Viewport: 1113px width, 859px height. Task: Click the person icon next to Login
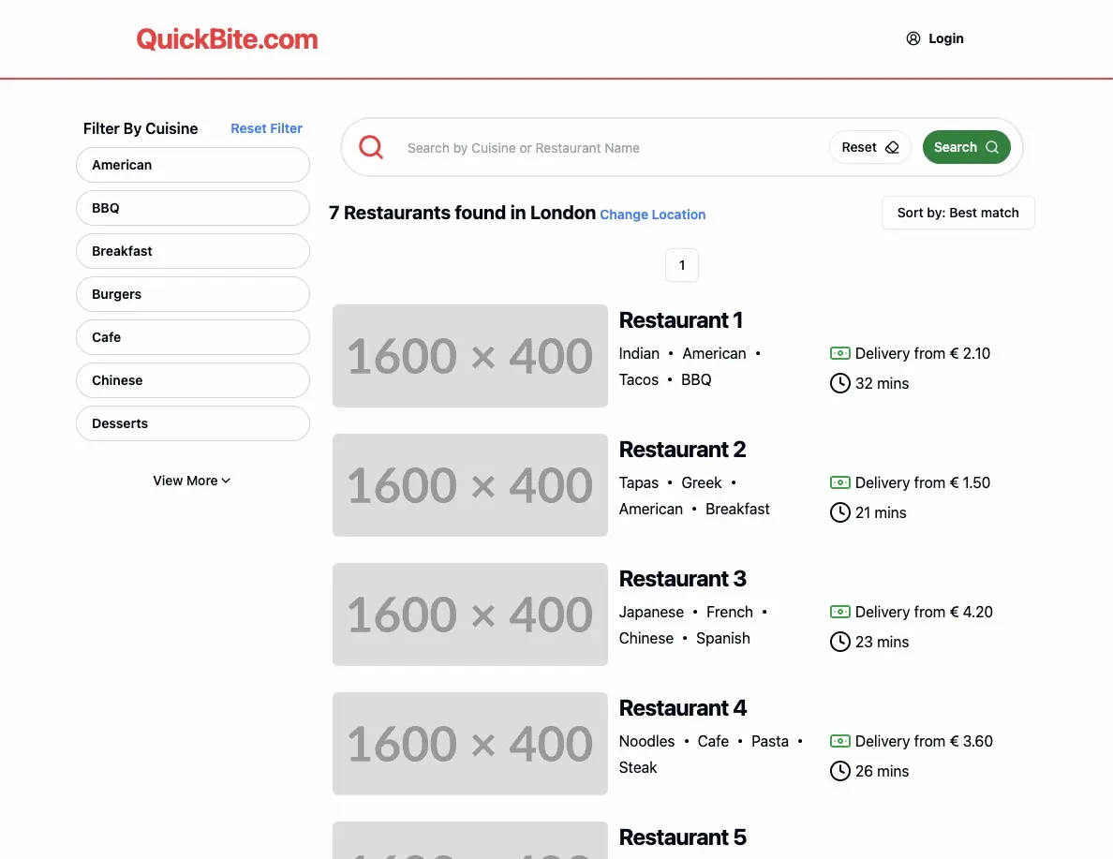point(913,38)
